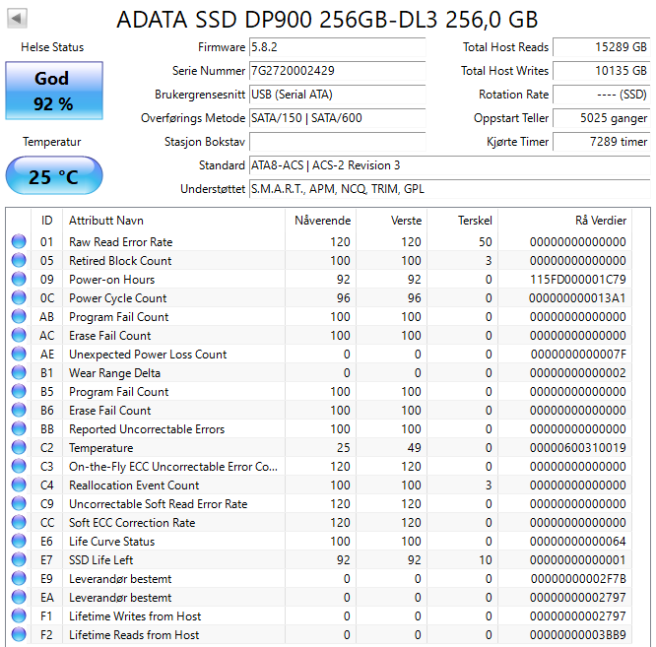The height and width of the screenshot is (647, 656).
Task: Click the USB (Serial ATA) interface field
Action: tap(337, 95)
